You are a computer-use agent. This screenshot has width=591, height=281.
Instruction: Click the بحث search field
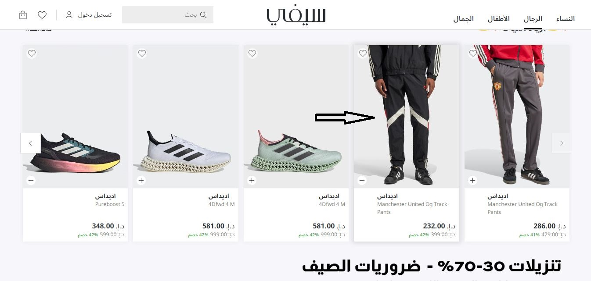(168, 15)
